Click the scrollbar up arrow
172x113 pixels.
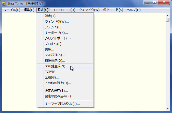coord(168,15)
